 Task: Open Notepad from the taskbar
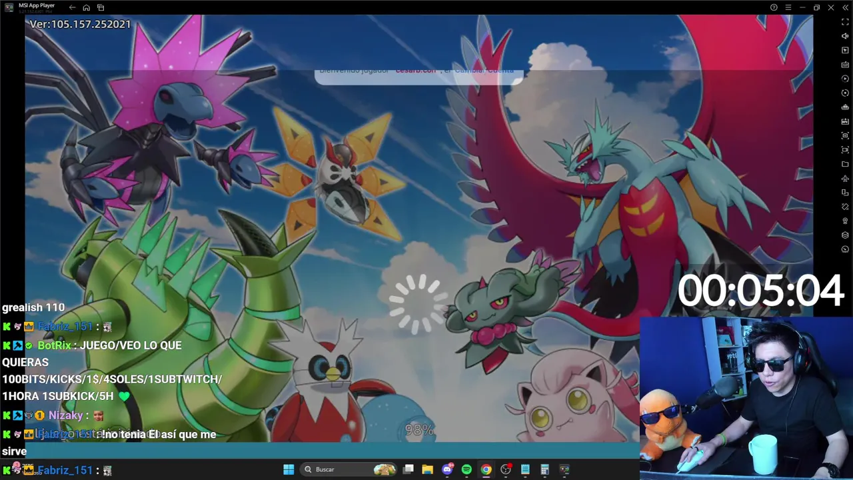(525, 469)
